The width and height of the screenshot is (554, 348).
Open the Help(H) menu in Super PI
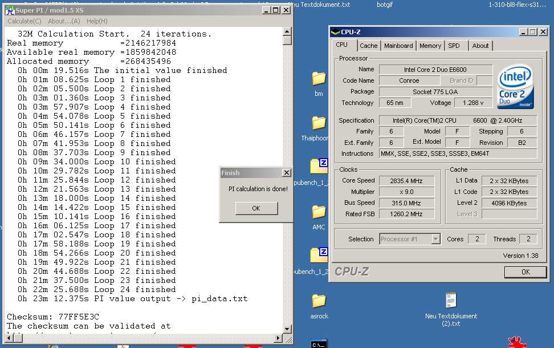tap(97, 21)
